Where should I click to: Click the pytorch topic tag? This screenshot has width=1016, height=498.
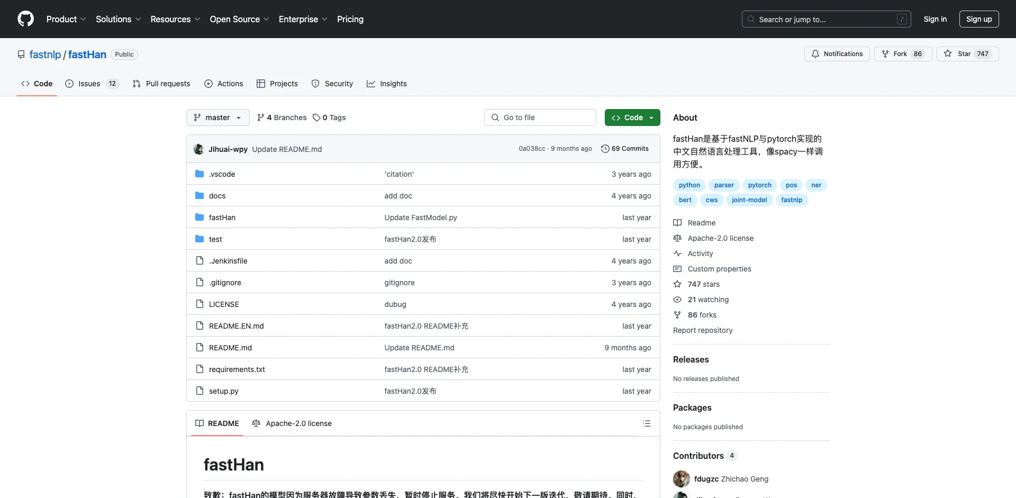pyautogui.click(x=760, y=185)
